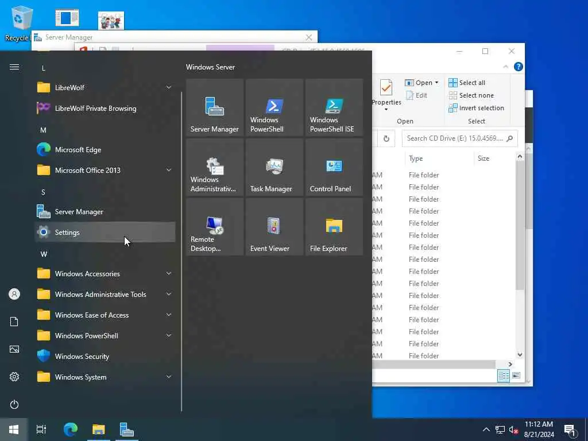The width and height of the screenshot is (588, 441).
Task: Open the File Explorer tile
Action: click(x=334, y=227)
